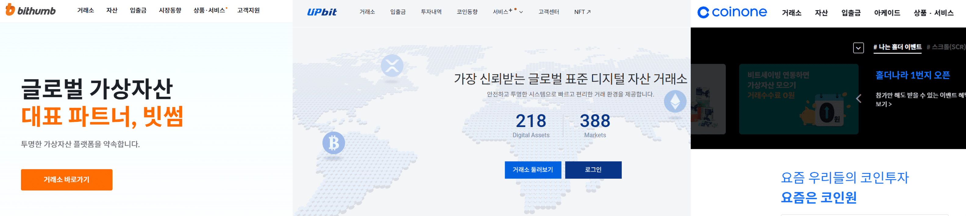
Task: Click the 로그인 button on Upbit
Action: [x=593, y=170]
